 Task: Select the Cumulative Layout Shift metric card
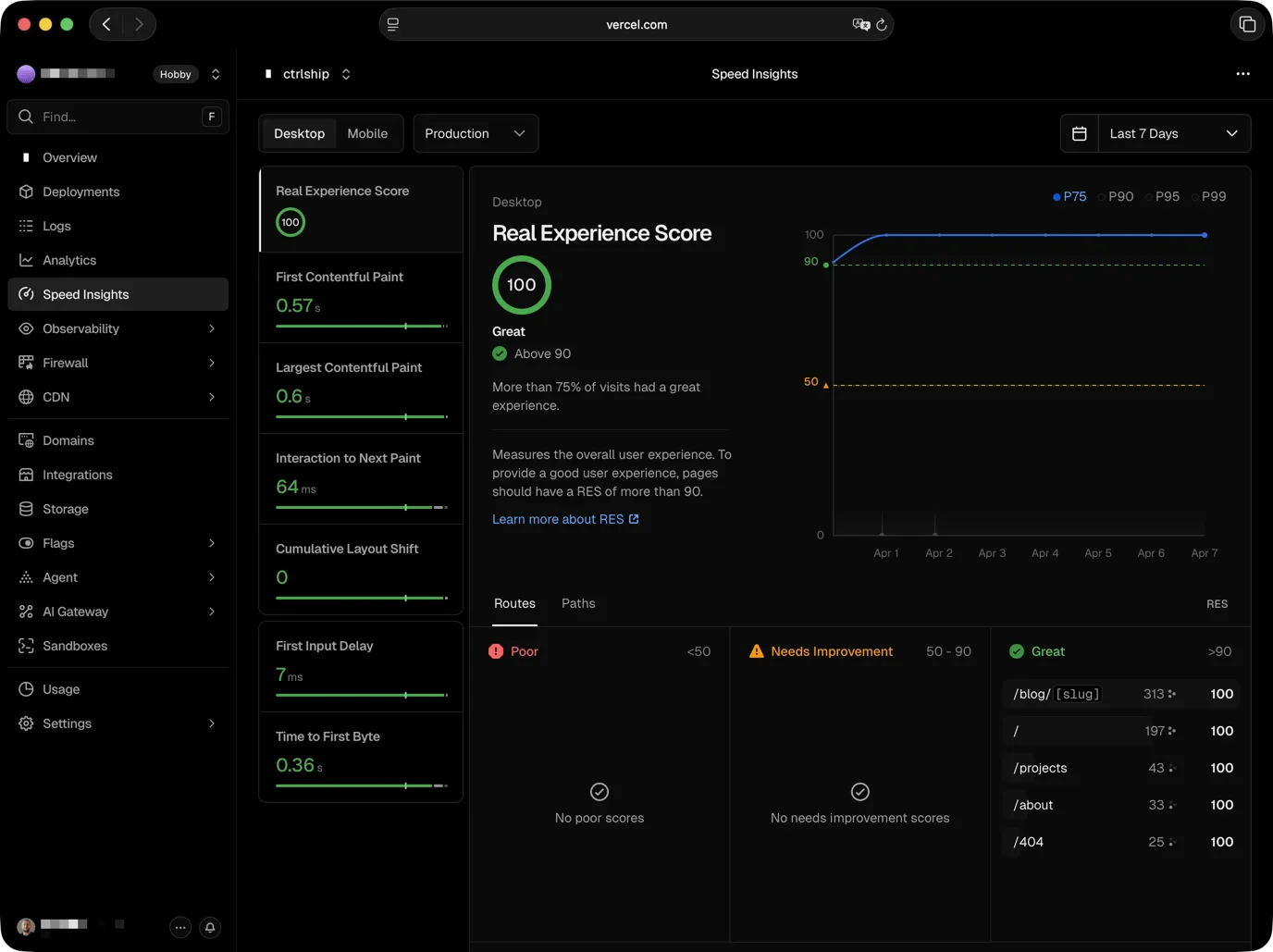point(360,568)
